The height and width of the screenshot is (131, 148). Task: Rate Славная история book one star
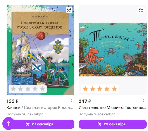click(13, 89)
